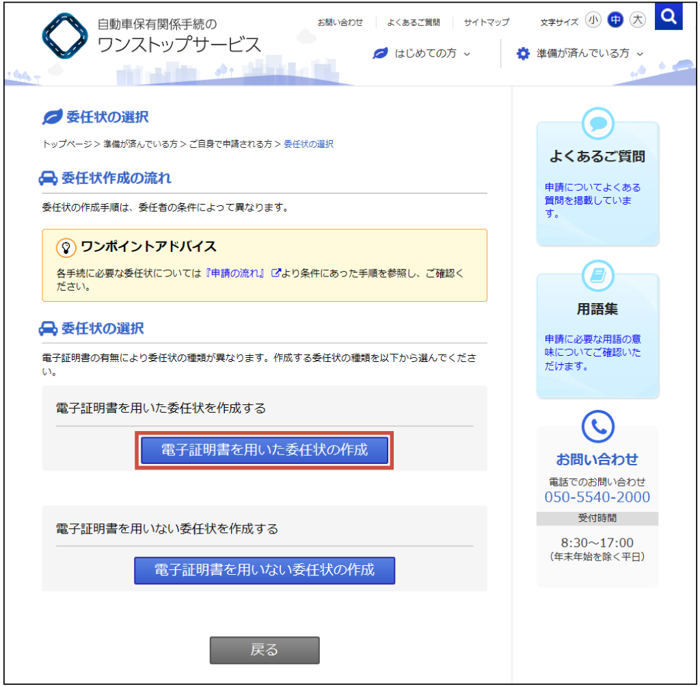
Task: Go to 準備が済んでいる方 breadcrumb
Action: 140,144
